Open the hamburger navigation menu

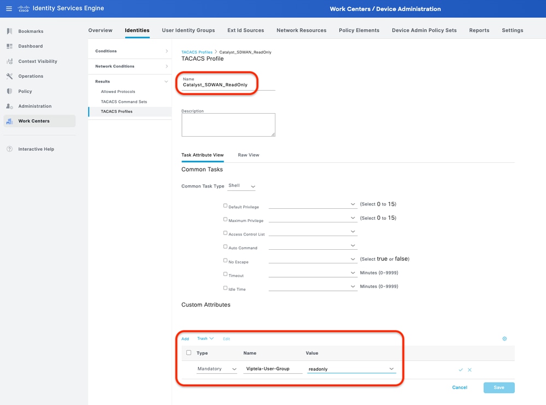pos(9,8)
